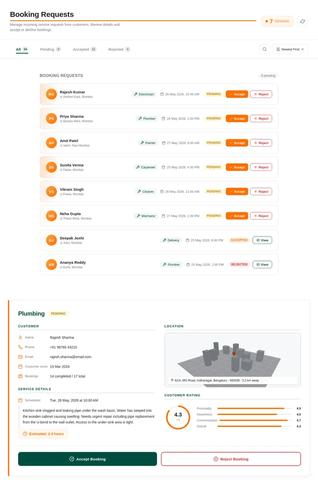Switch to the Pending tab
The width and height of the screenshot is (318, 487).
pyautogui.click(x=51, y=49)
